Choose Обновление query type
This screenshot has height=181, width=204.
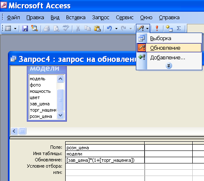(169, 48)
